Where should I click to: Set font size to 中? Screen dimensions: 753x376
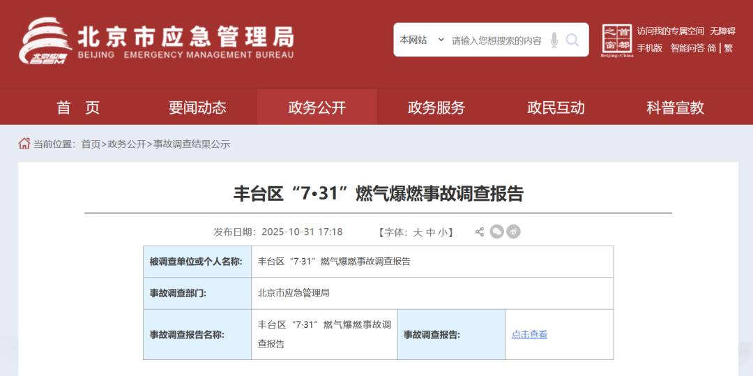(430, 232)
